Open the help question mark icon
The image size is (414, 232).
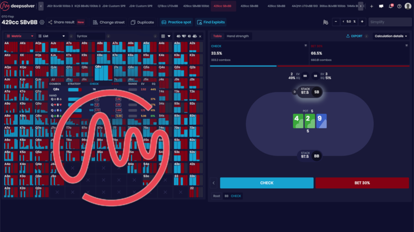pos(399,6)
